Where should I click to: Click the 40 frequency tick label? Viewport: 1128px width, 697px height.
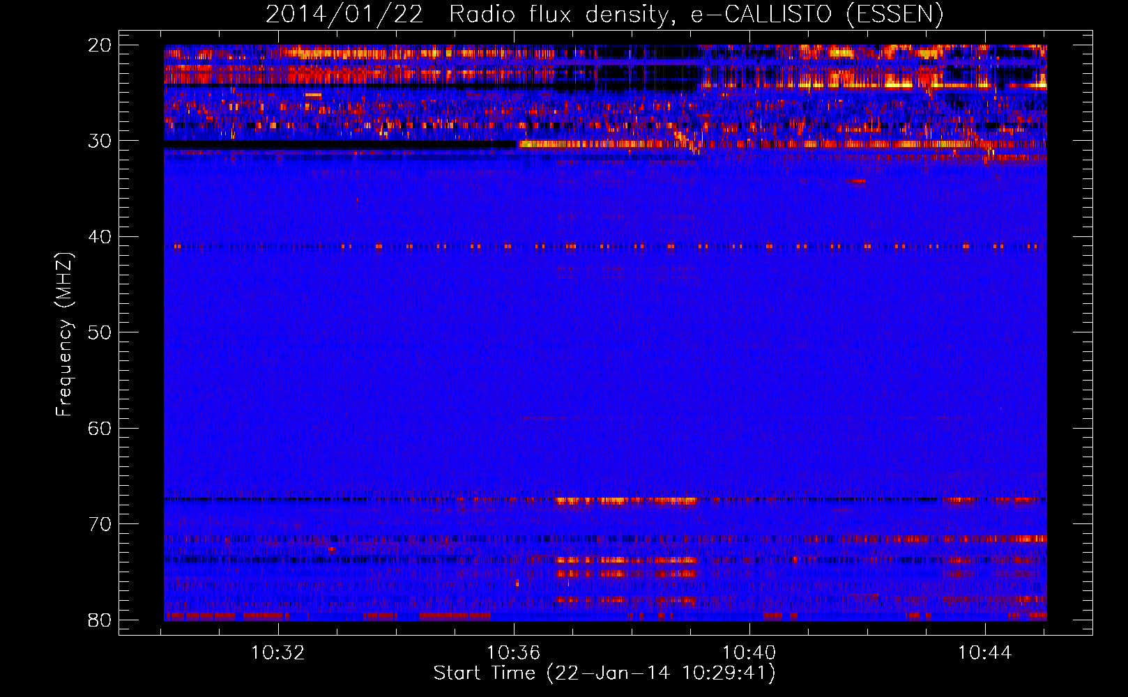[x=100, y=237]
